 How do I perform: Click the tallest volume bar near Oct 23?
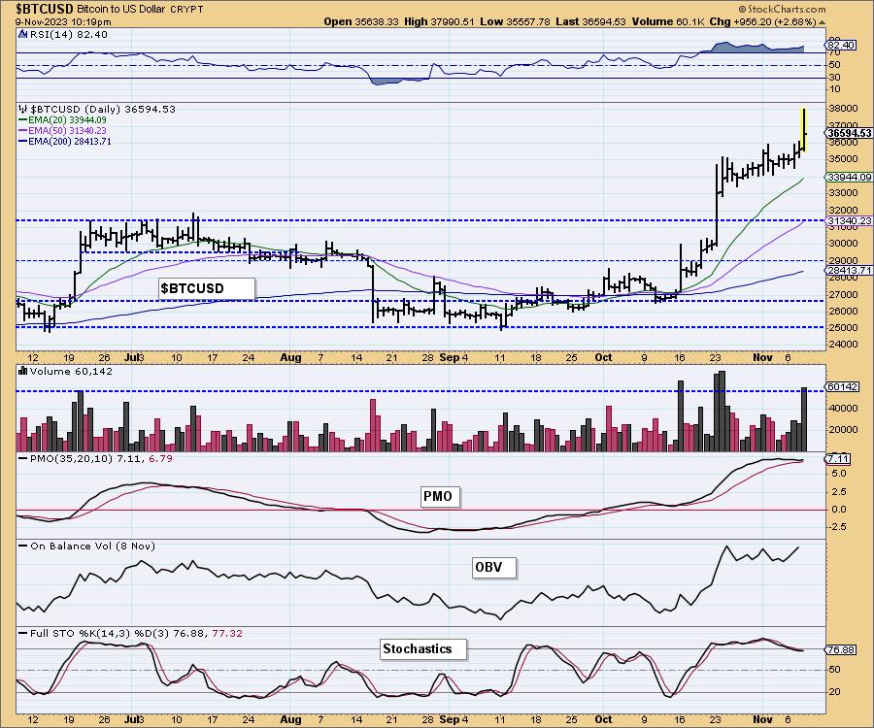pyautogui.click(x=723, y=411)
